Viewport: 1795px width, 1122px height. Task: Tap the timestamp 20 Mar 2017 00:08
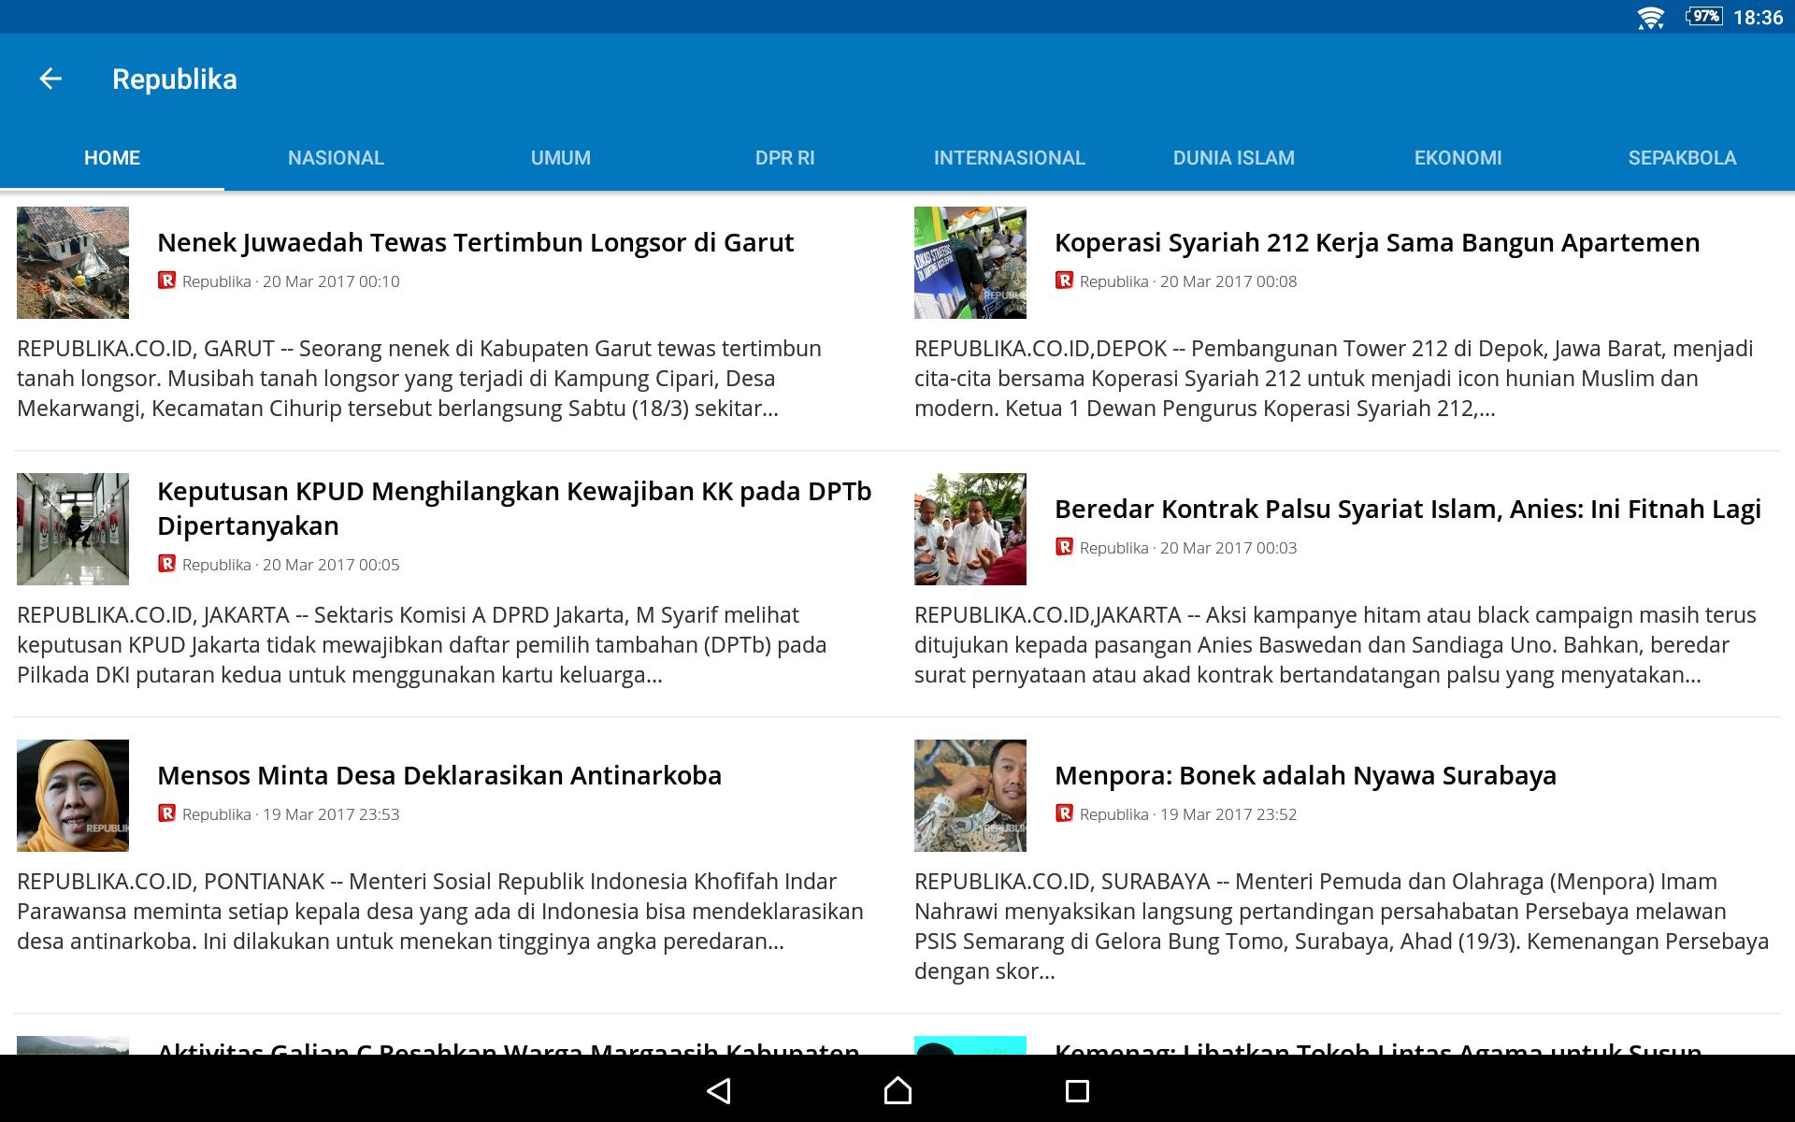pyautogui.click(x=1228, y=281)
